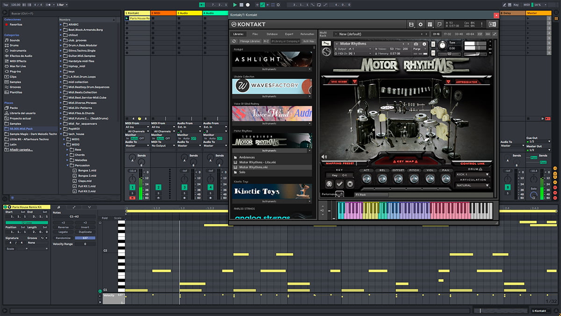Open the Purge dropdown in Kontakt
Image resolution: width=561 pixels, height=316 pixels.
coord(419,49)
